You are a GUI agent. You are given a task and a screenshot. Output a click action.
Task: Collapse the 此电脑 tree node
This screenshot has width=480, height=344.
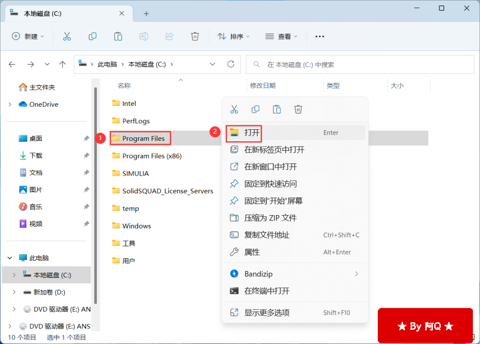click(x=10, y=258)
